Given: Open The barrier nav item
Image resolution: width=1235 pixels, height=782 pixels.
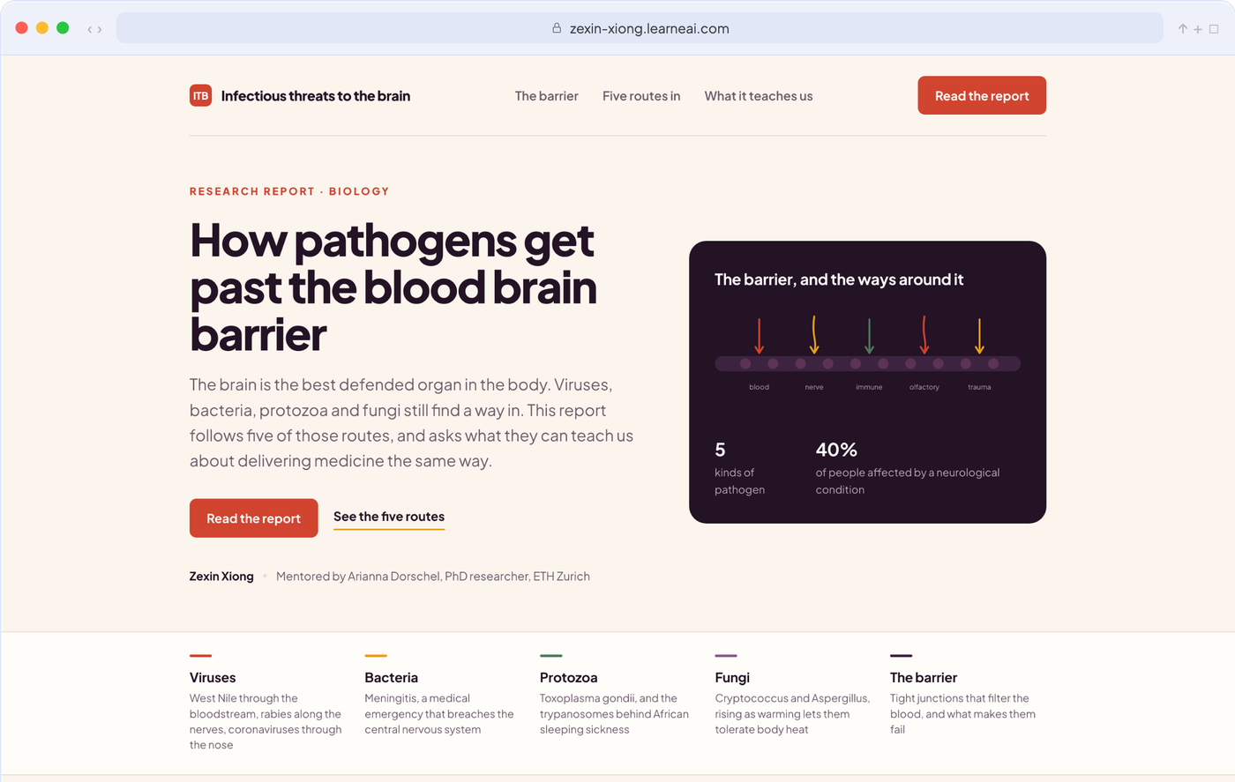Looking at the screenshot, I should 547,96.
